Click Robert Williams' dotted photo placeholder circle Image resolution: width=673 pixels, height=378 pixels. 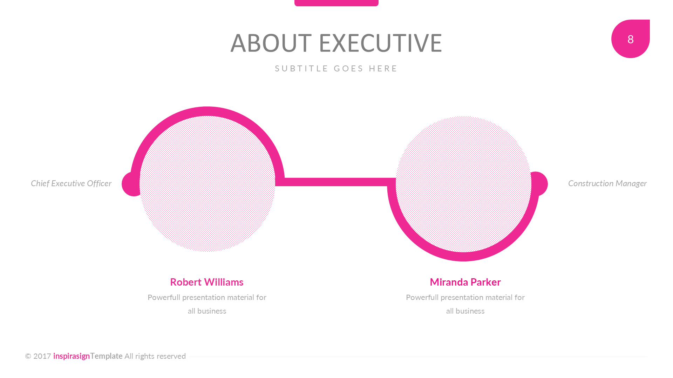(x=207, y=184)
